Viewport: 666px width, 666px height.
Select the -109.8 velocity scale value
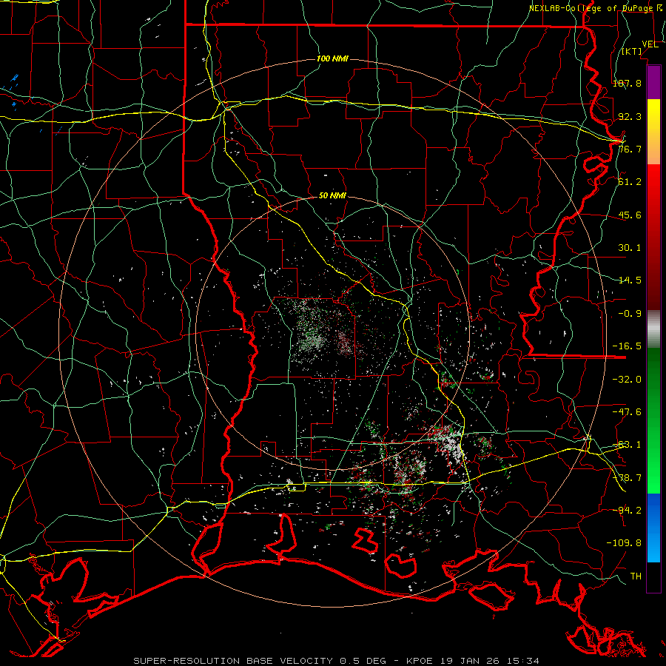(x=624, y=543)
